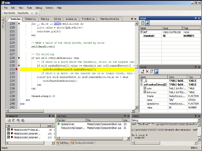This screenshot has width=202, height=151.
Task: Click the Start Profile button
Action: click(9, 13)
